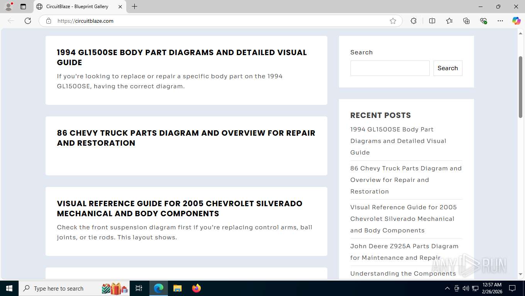The image size is (525, 296).
Task: Click the GL1500SE article excerpt text
Action: [x=170, y=81]
